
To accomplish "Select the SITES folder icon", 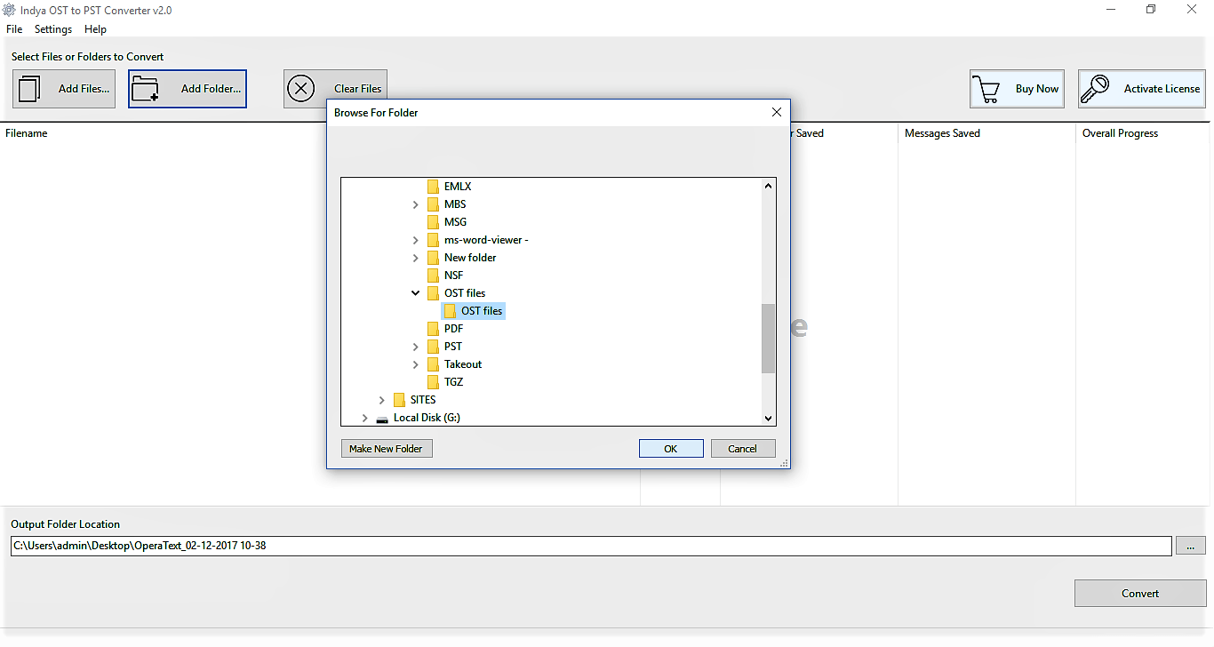I will [x=399, y=400].
